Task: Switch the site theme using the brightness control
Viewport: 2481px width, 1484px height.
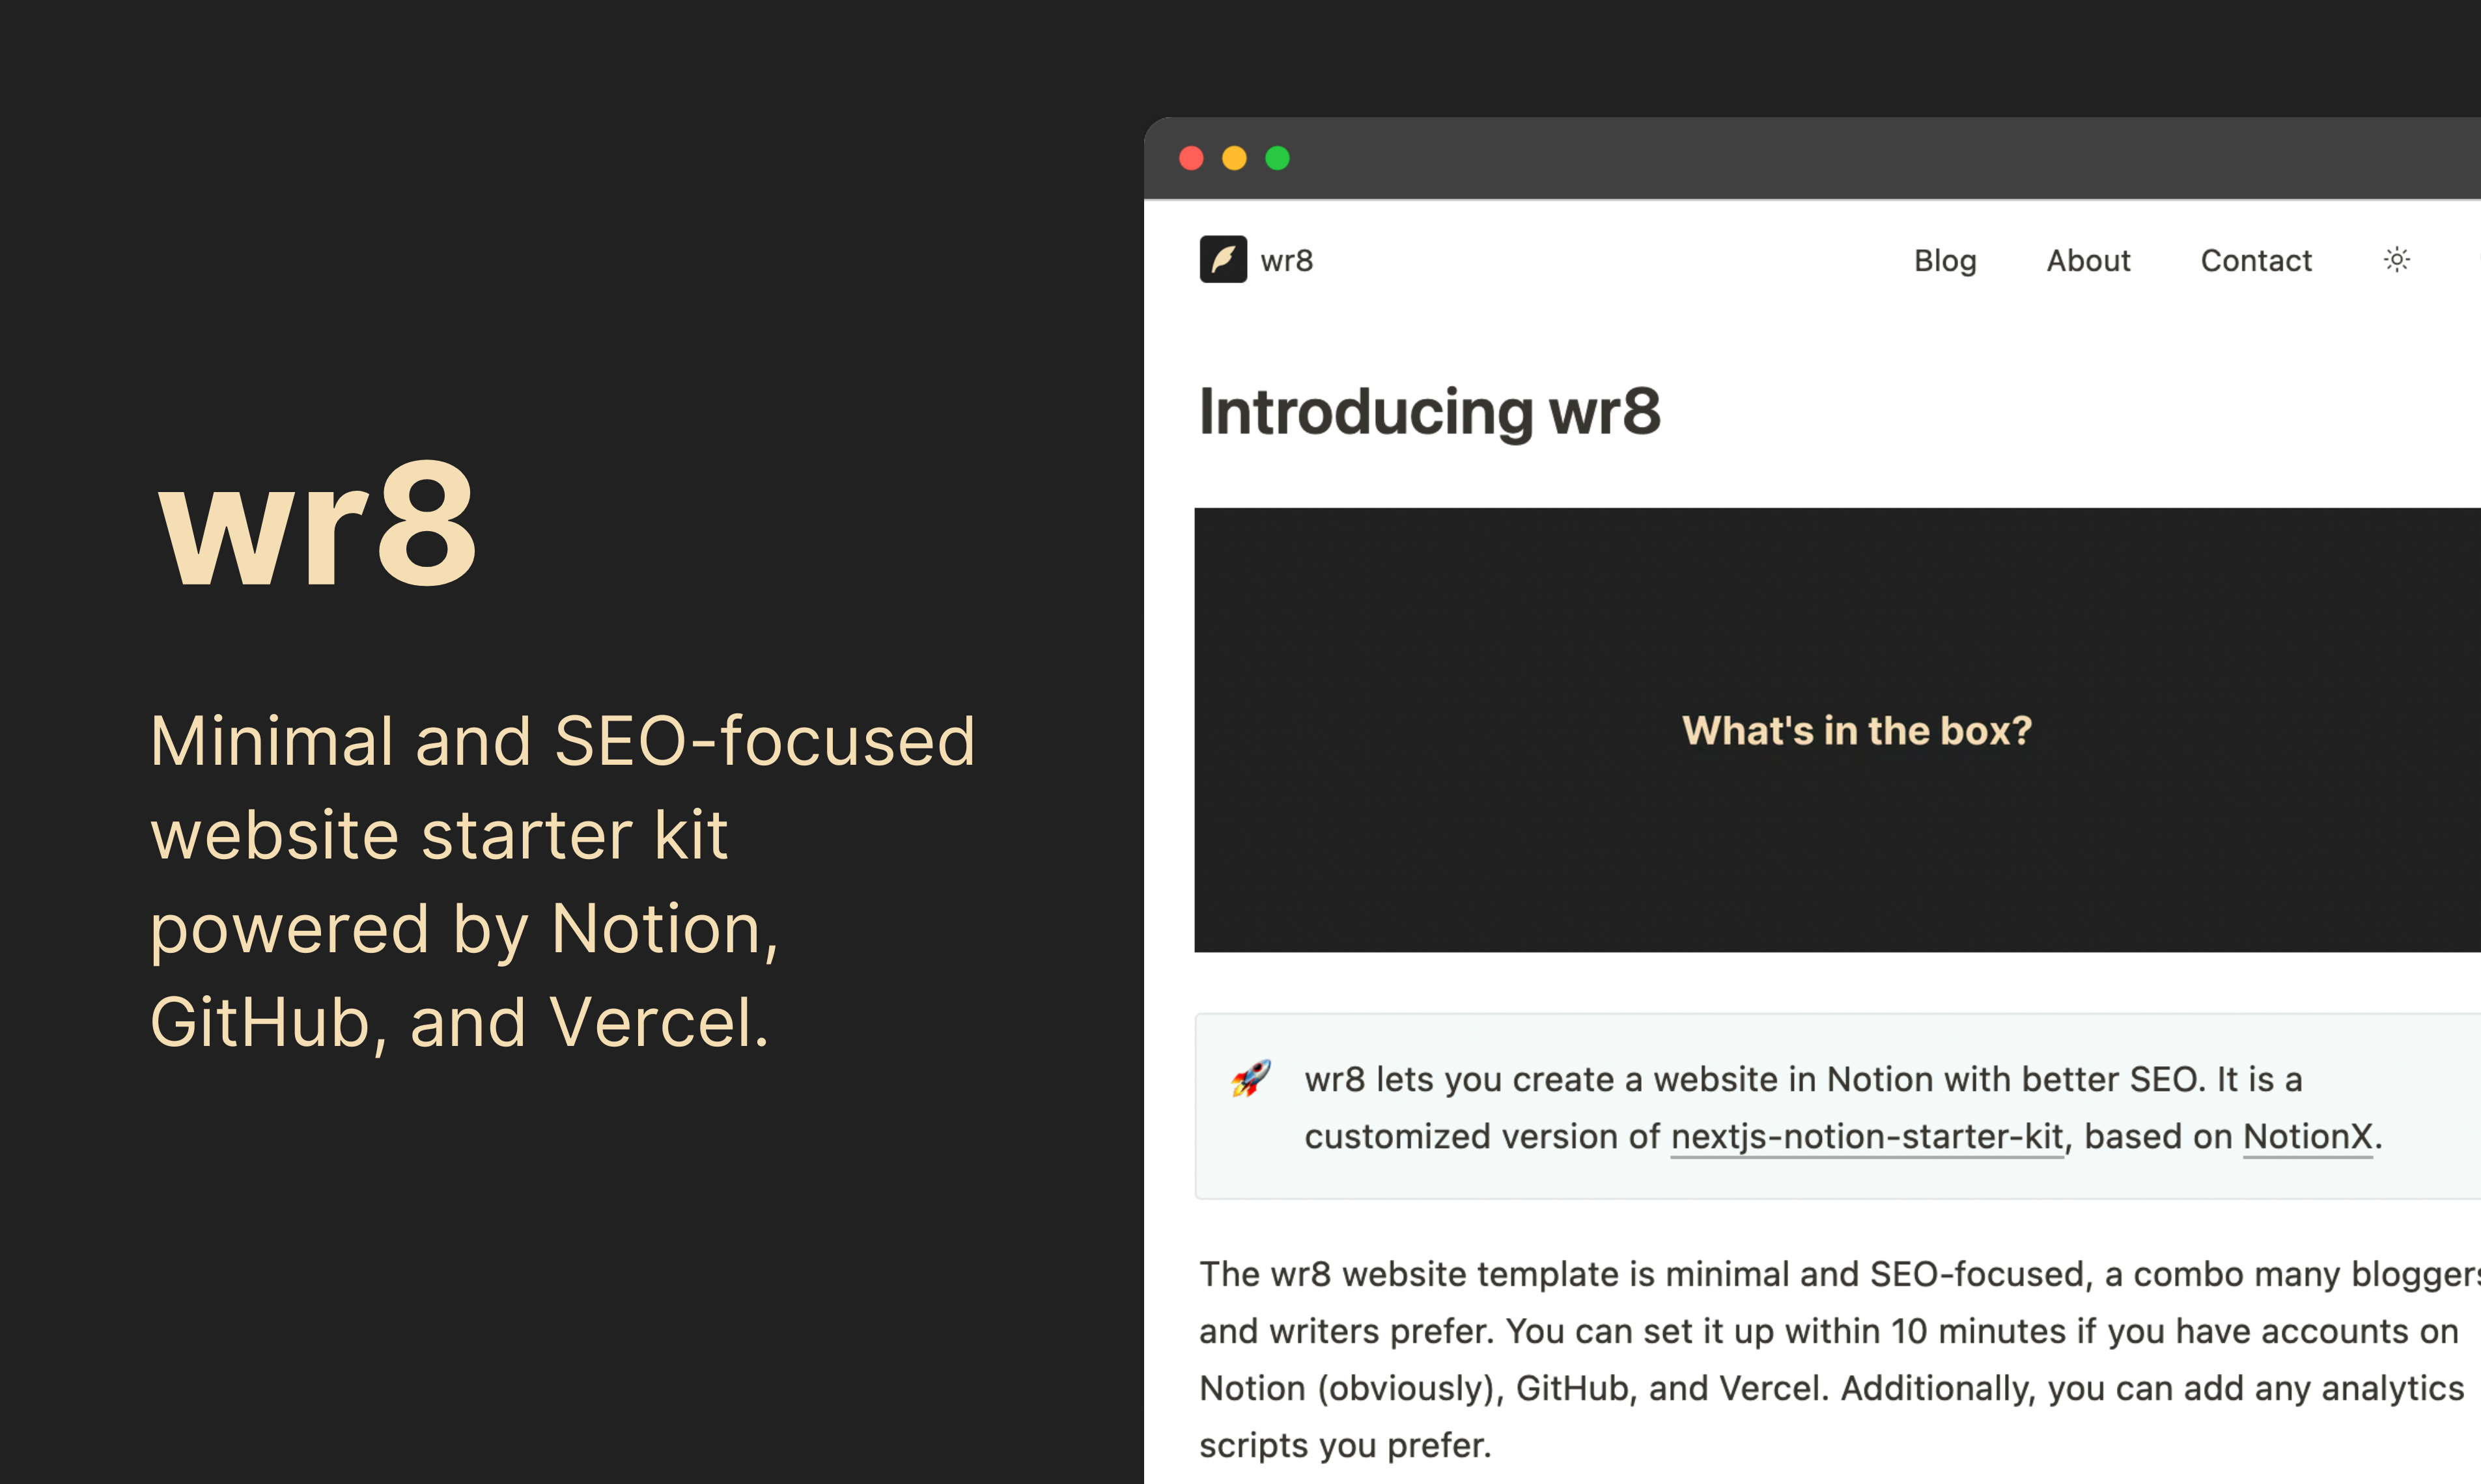Action: (x=2397, y=260)
